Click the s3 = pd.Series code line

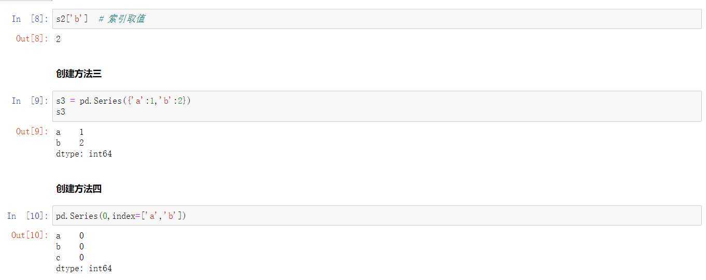(123, 101)
